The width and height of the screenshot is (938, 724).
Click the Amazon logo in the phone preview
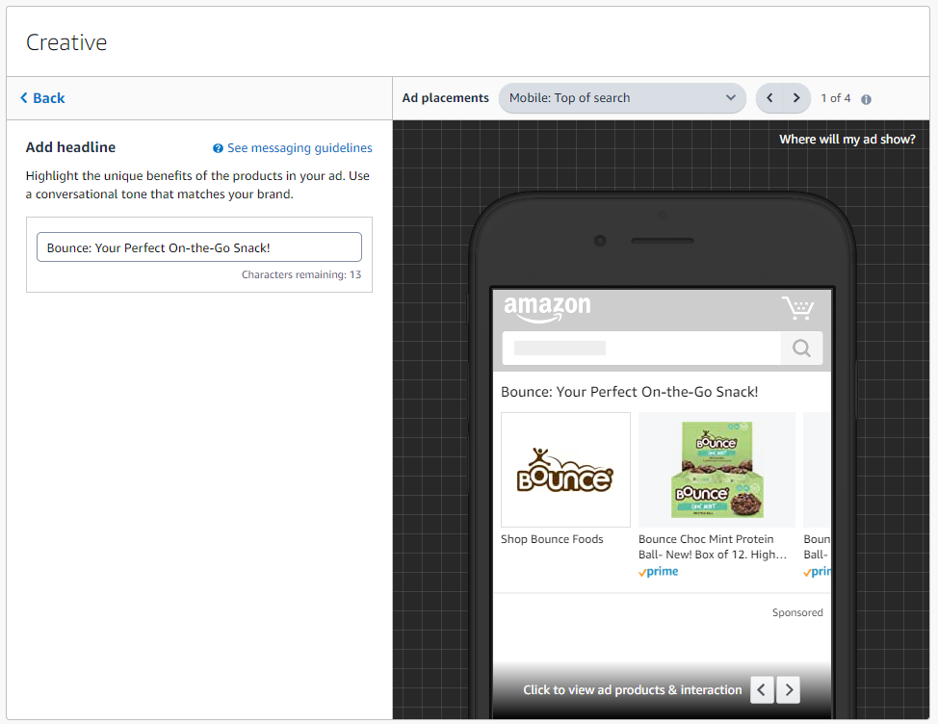tap(547, 308)
